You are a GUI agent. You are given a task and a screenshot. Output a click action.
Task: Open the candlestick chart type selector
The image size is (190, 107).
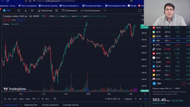tap(32, 11)
